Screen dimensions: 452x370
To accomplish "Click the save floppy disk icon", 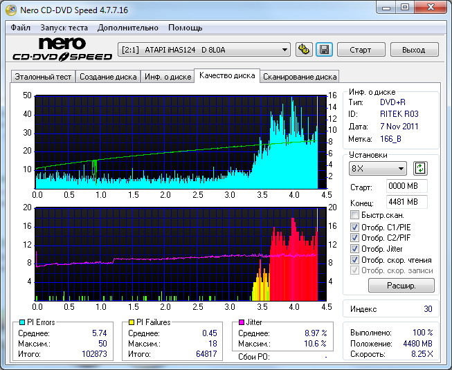I will coord(325,50).
